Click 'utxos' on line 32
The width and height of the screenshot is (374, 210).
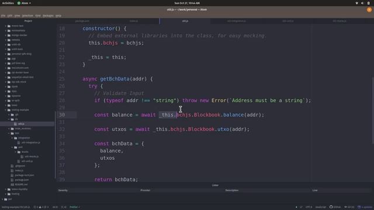point(119,129)
